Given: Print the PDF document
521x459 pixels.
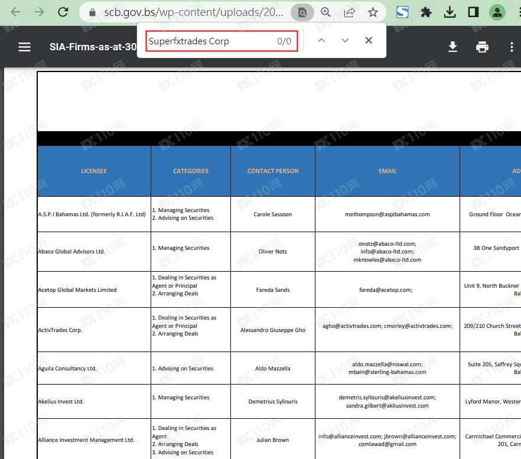Looking at the screenshot, I should (482, 47).
